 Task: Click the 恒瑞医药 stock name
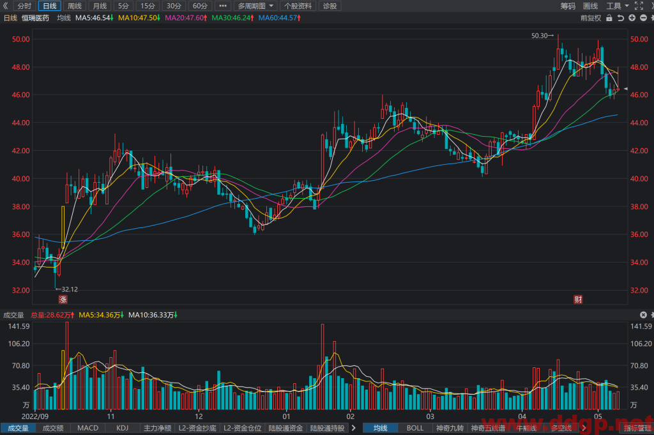click(35, 18)
